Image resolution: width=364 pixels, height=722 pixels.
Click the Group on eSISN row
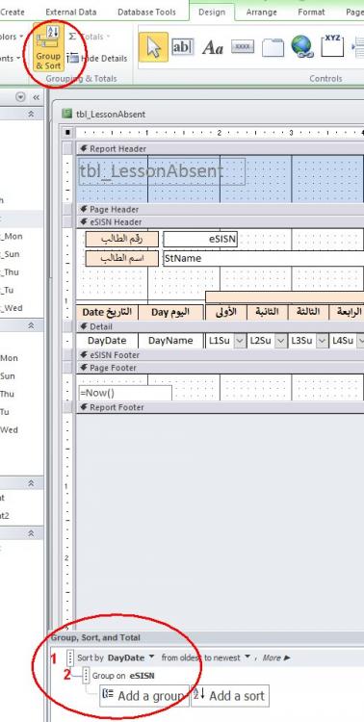123,676
